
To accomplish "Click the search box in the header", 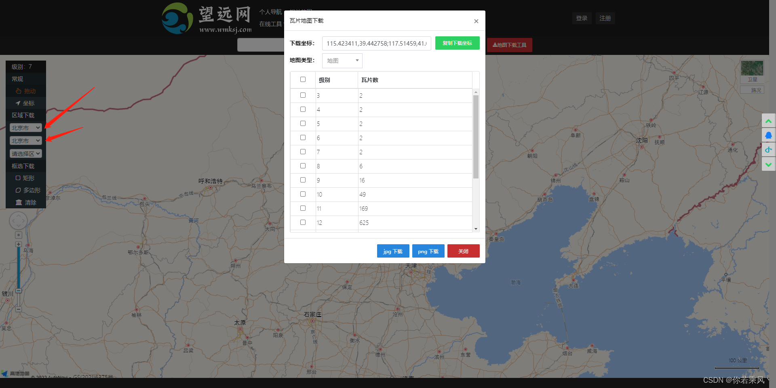I will tap(261, 45).
